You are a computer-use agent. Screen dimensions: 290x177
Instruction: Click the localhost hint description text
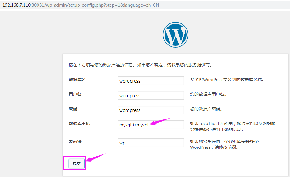point(233,126)
